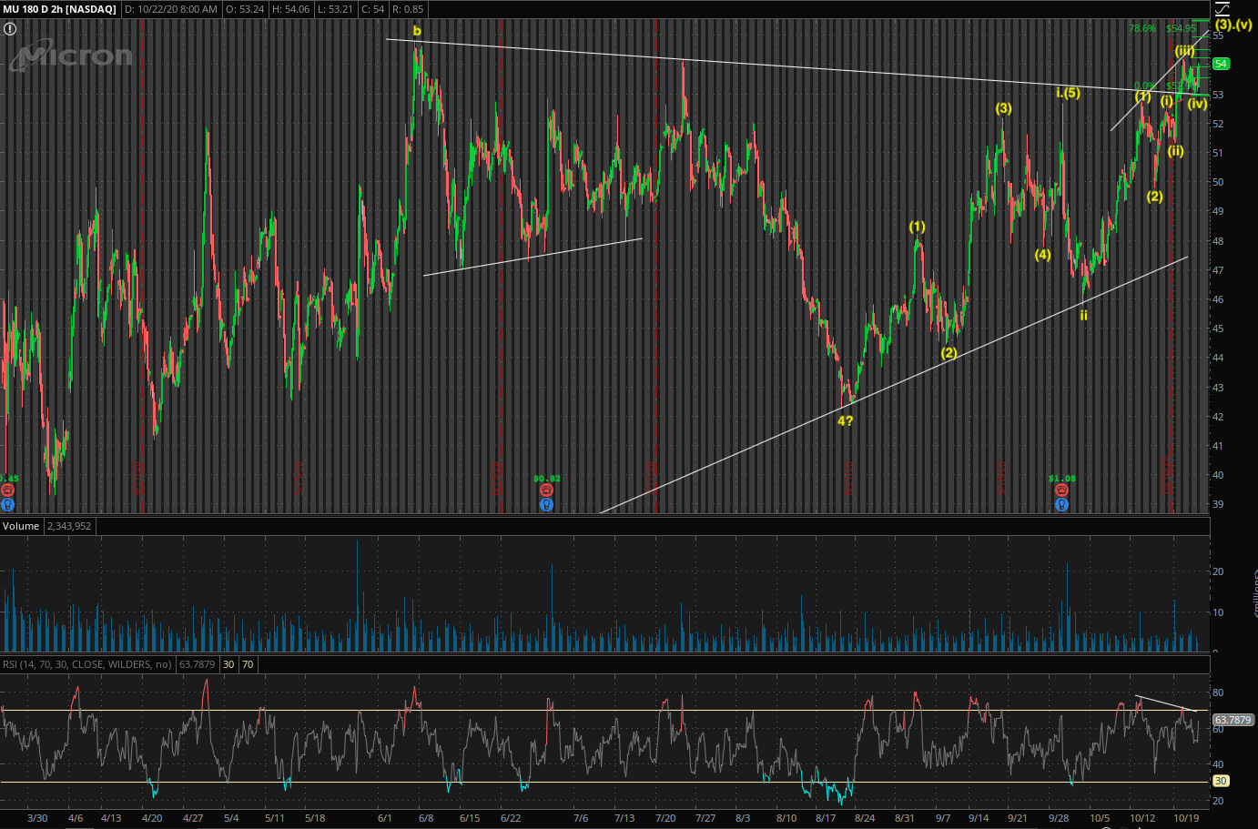Viewport: 1258px width, 829px height.
Task: Click the exclamation alert icon on chart
Action: (10, 29)
